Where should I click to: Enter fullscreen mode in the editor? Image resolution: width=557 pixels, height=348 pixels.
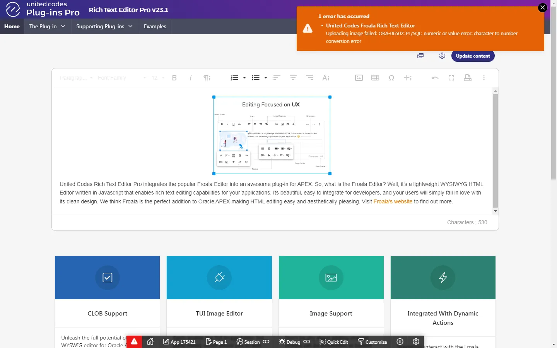pyautogui.click(x=451, y=78)
